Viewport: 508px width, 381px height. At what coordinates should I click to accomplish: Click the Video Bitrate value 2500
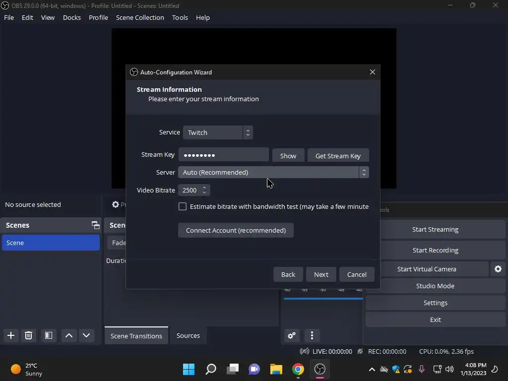(x=190, y=190)
